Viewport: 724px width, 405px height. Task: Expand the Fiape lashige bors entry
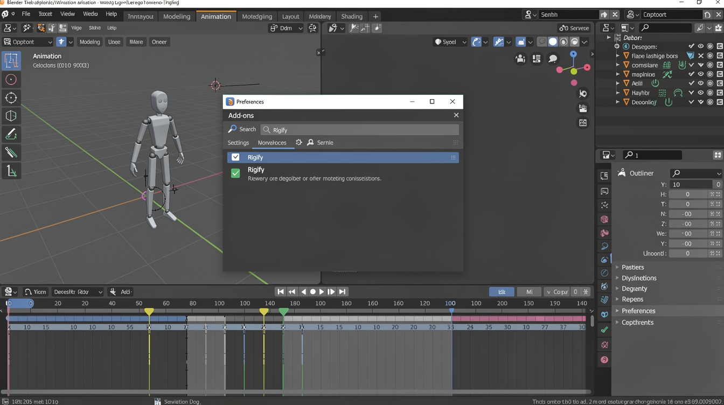(617, 55)
